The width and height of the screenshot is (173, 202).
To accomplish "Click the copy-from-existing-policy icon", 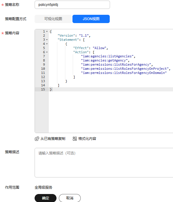I will pos(37,139).
